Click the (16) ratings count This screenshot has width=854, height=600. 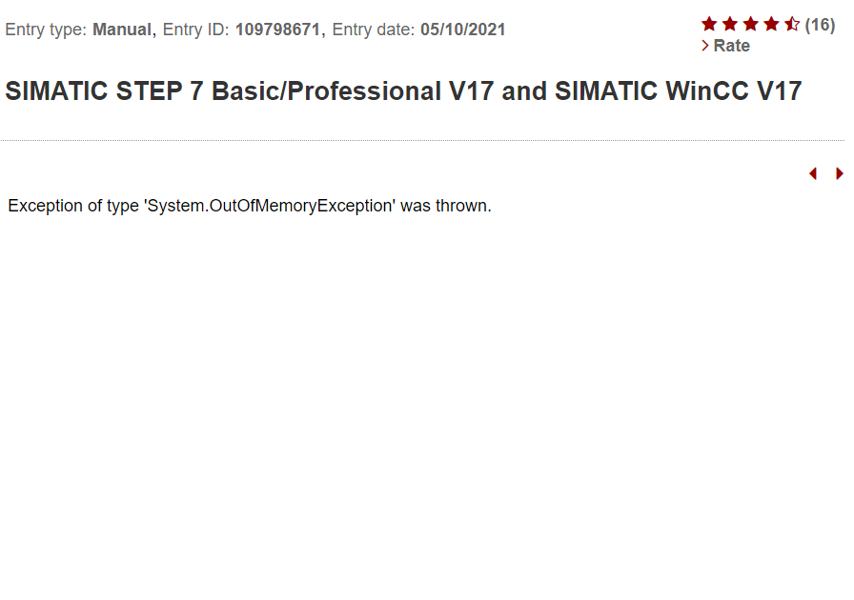(820, 25)
